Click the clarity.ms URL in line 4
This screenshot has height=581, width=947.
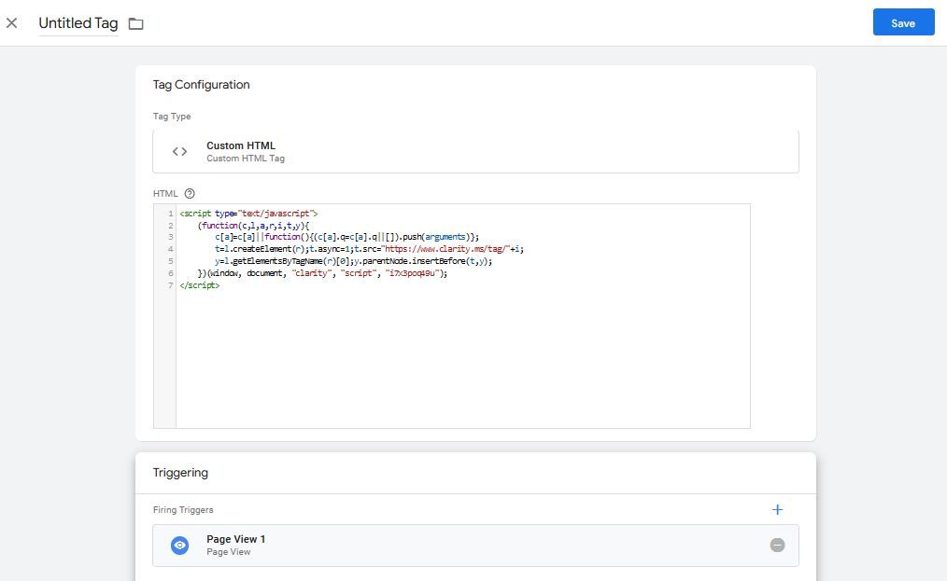(x=445, y=249)
